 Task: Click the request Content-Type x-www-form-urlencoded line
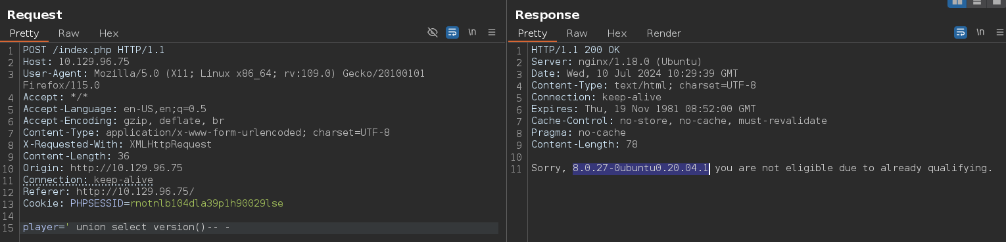point(206,132)
